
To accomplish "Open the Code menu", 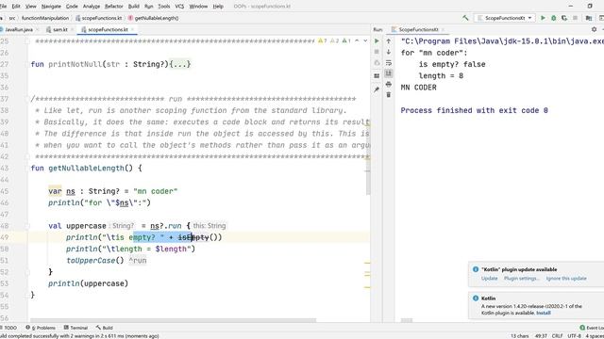I will [72, 7].
